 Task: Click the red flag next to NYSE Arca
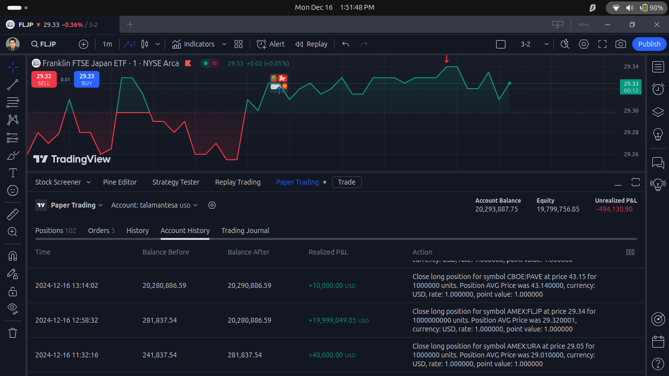coord(188,63)
